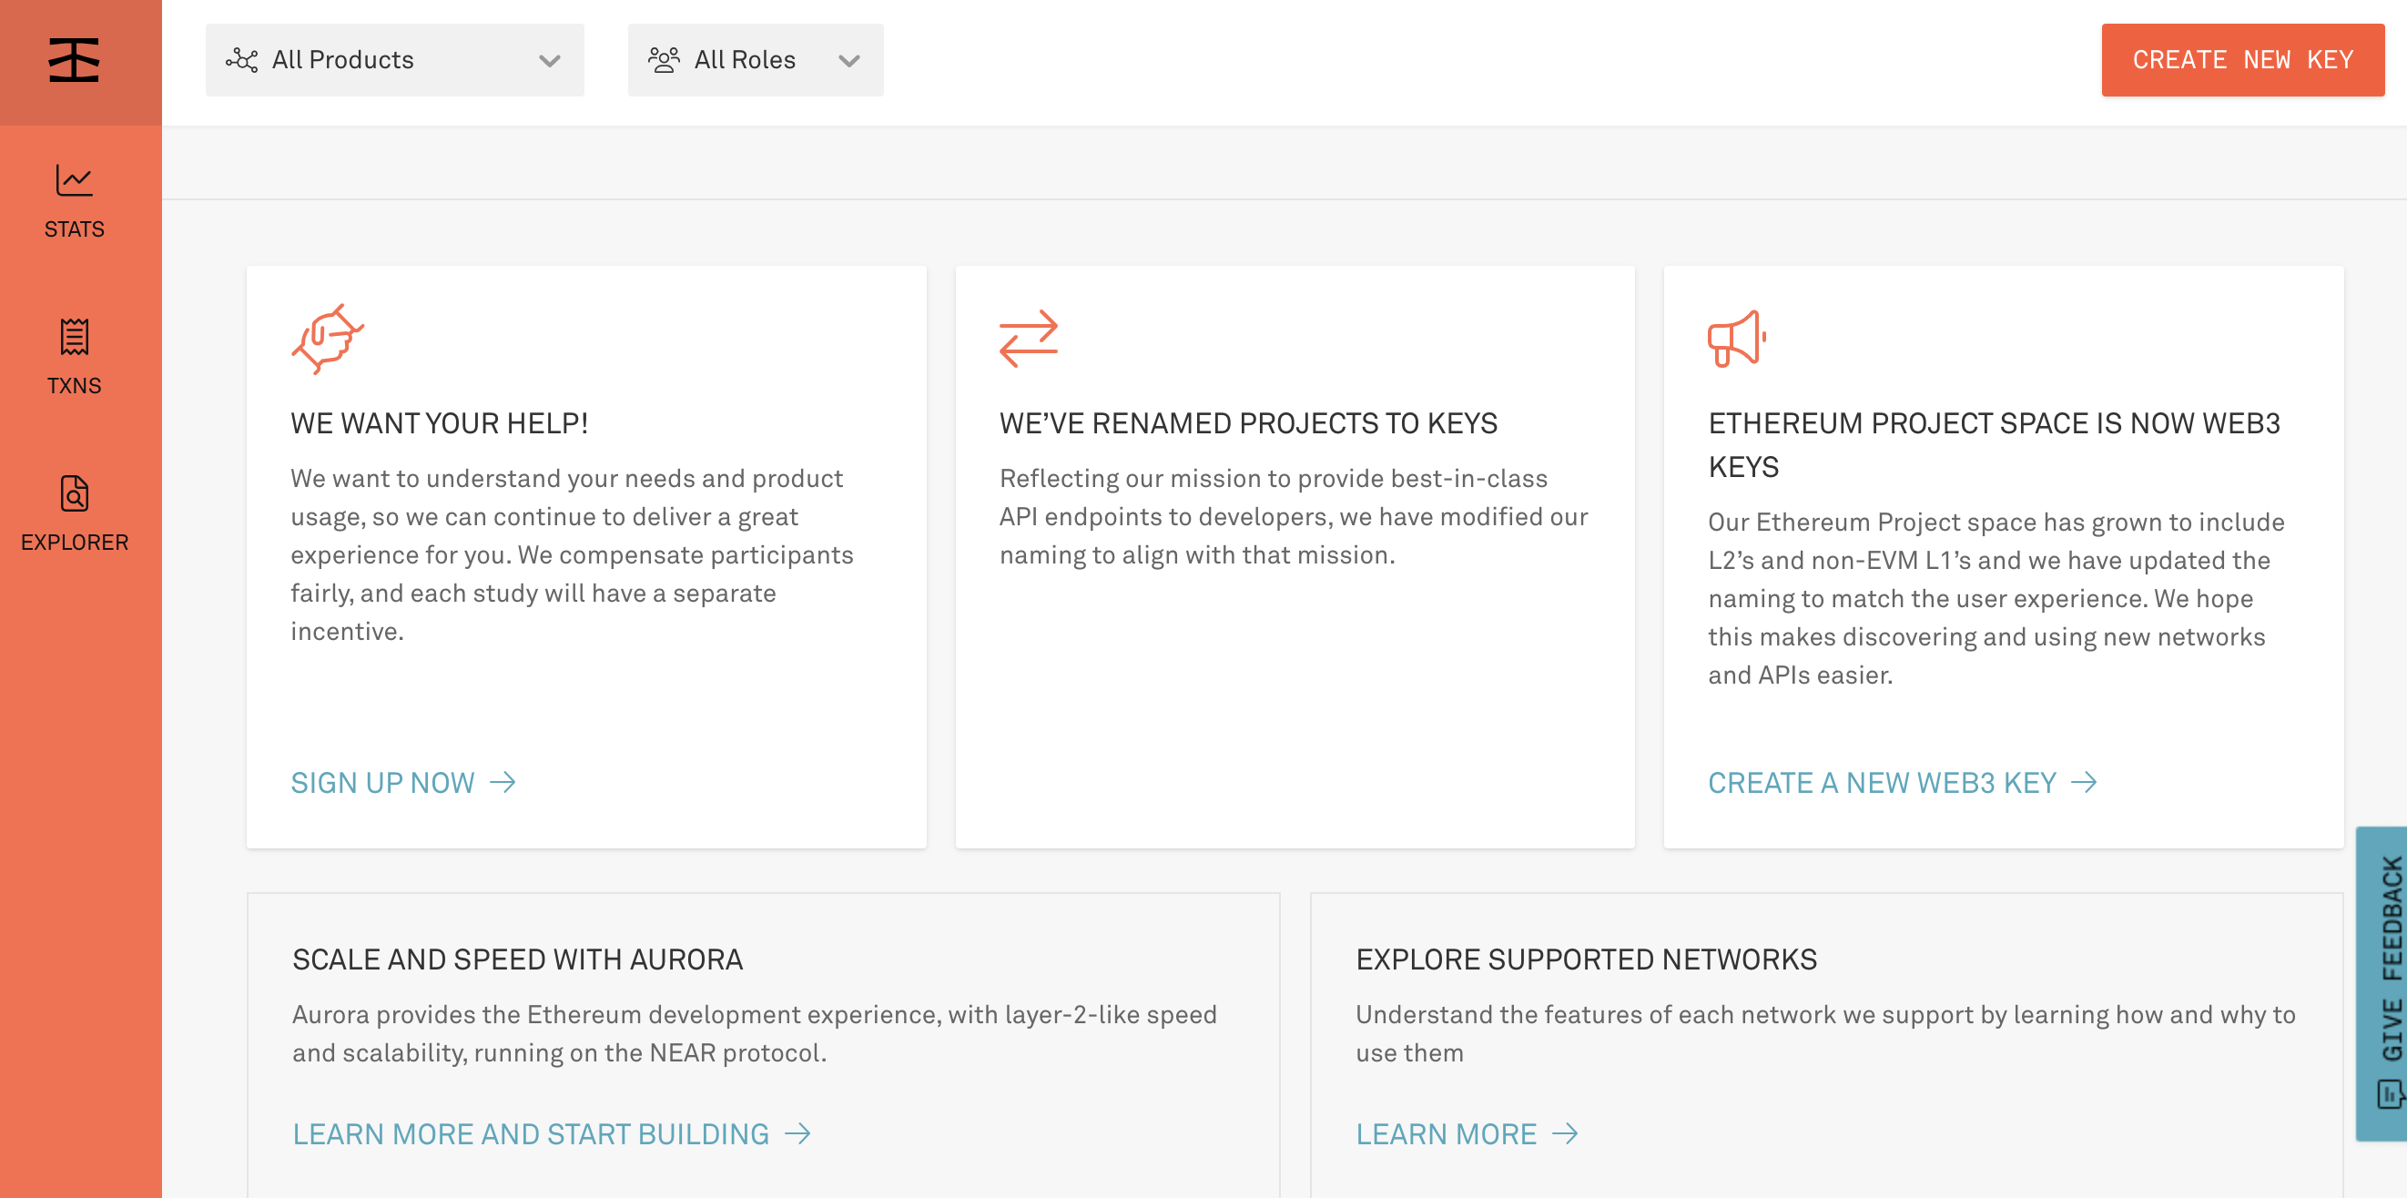
Task: Follow Learn More and Start Building link
Action: tap(552, 1133)
